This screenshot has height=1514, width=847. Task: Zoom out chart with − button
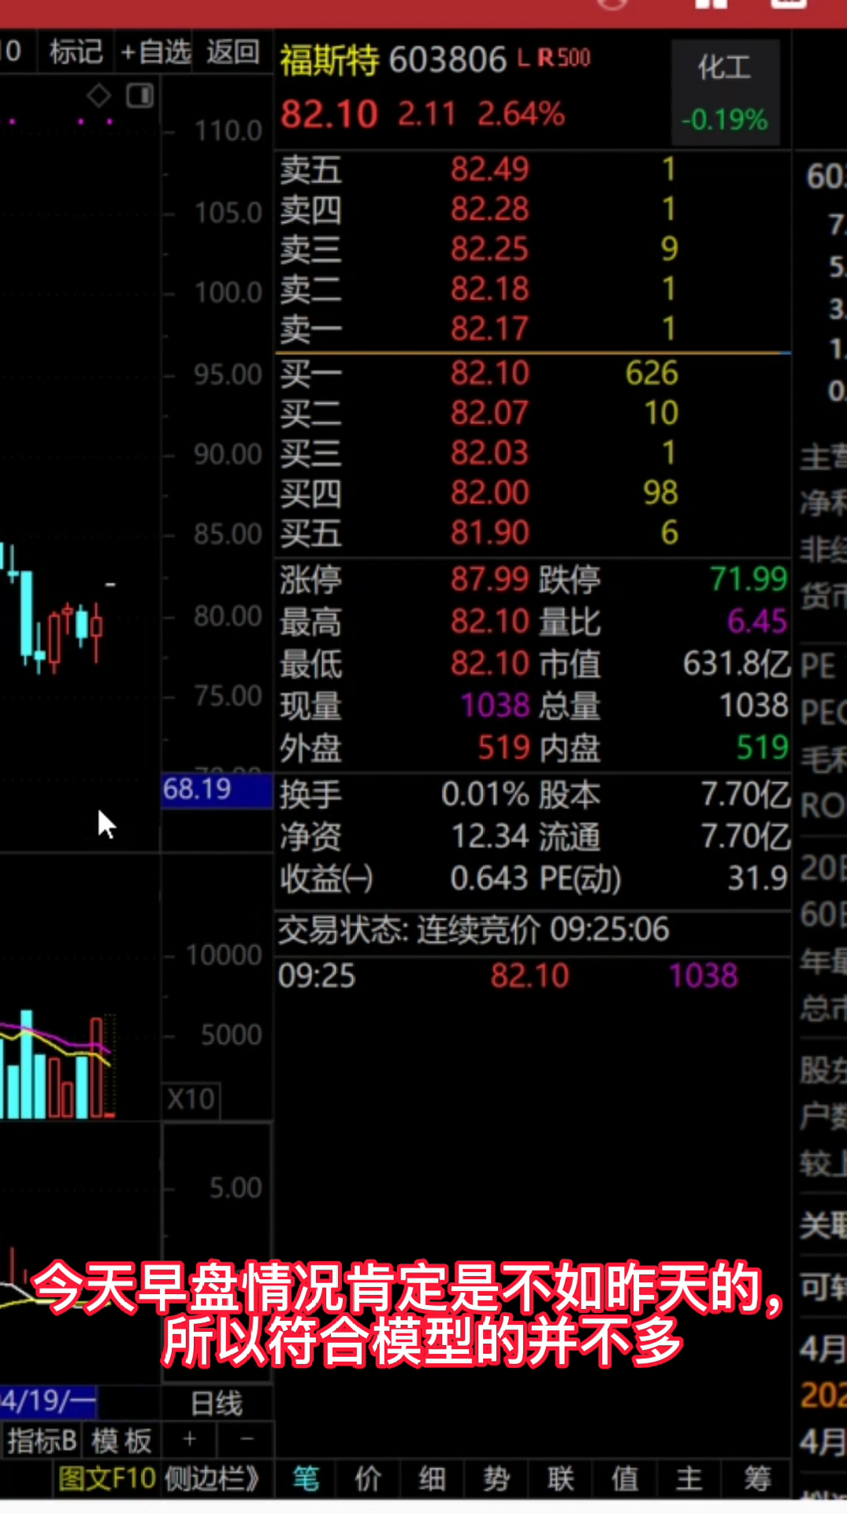point(247,1440)
